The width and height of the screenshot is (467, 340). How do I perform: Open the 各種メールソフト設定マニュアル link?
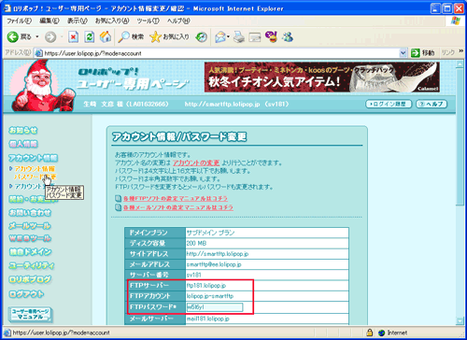coord(178,207)
